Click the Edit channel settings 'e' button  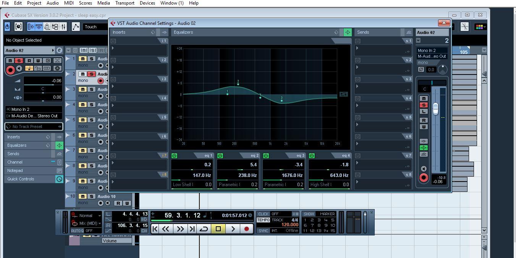[59, 50]
